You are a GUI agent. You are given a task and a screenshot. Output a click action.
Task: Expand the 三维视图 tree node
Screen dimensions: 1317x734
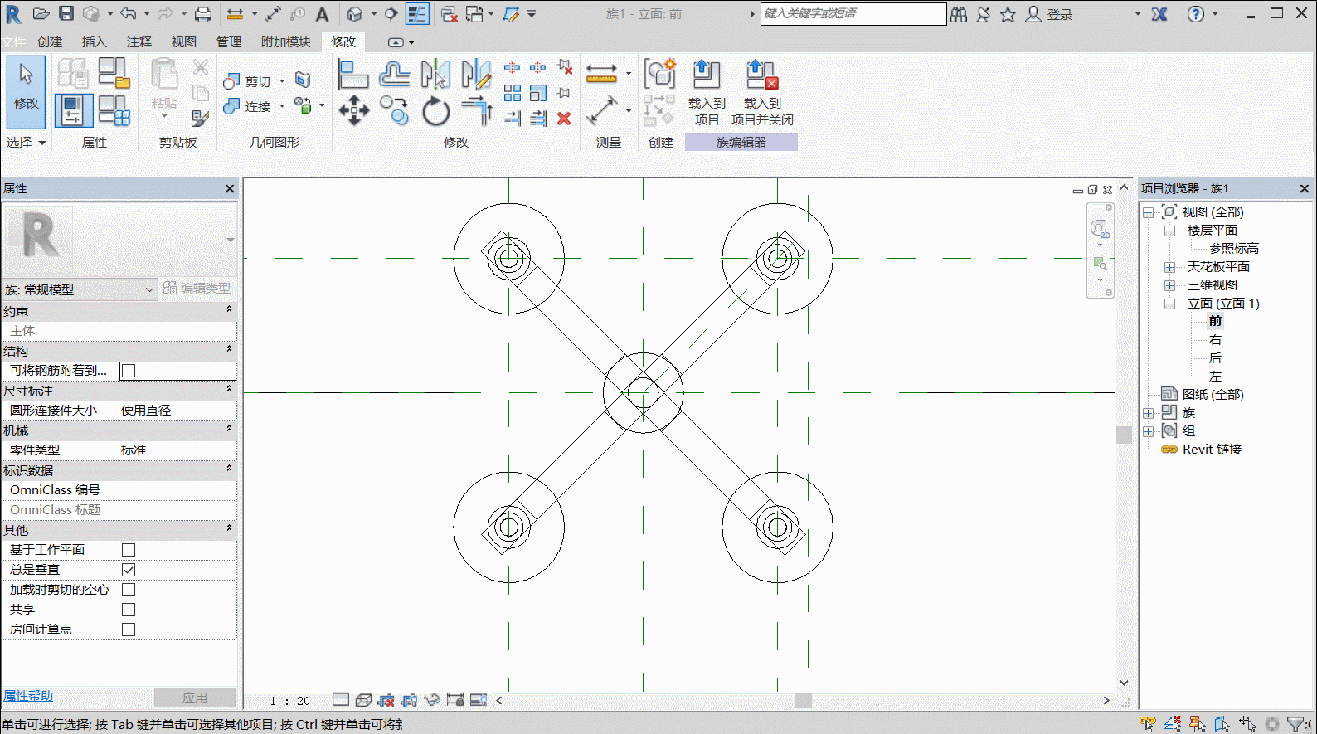click(x=1169, y=285)
